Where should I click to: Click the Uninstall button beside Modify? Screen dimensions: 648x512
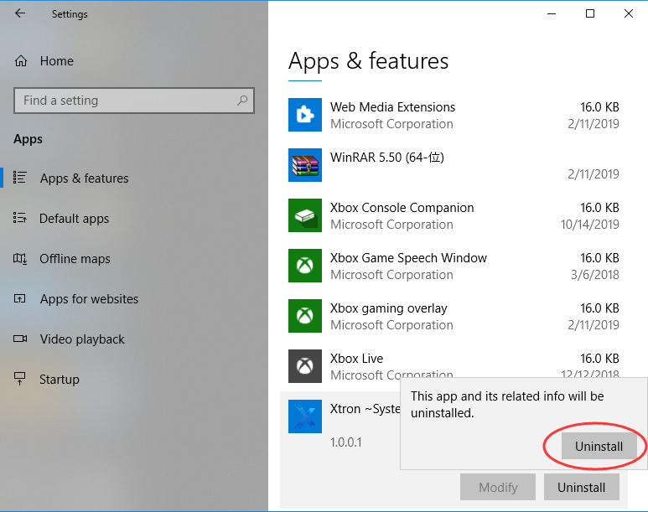[x=582, y=487]
